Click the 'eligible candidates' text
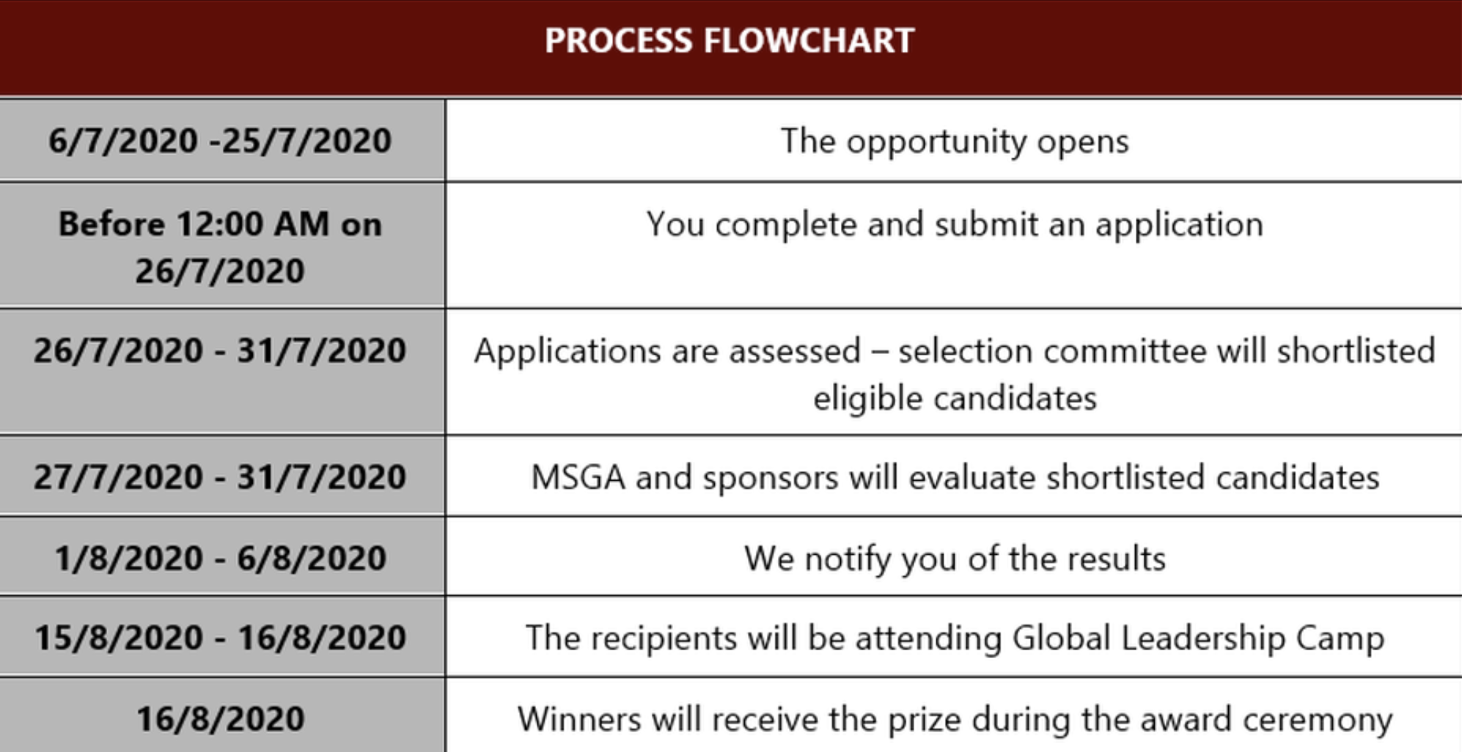The width and height of the screenshot is (1462, 752). 955,399
